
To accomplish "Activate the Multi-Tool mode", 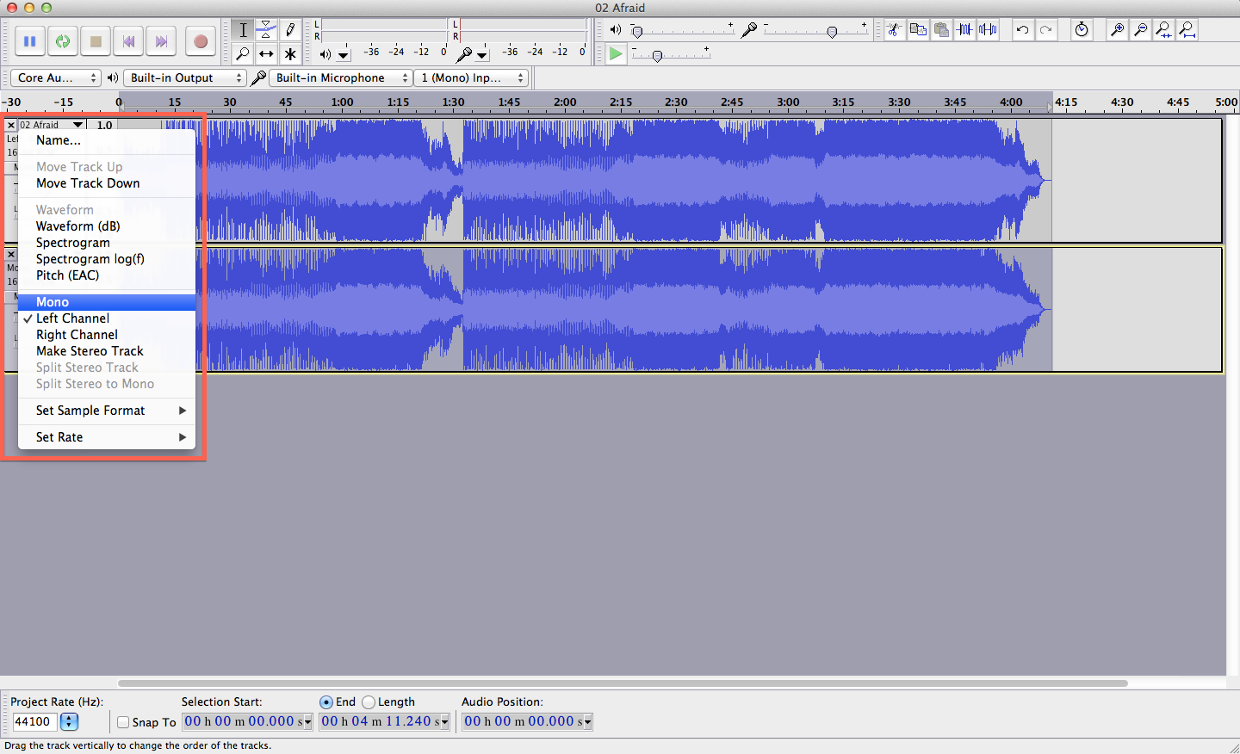I will [290, 53].
